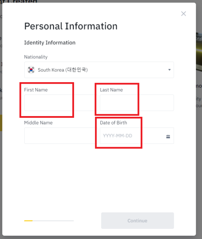Viewport: 202px width, 239px height.
Task: Click the yellow step progress bar
Action: (49, 221)
